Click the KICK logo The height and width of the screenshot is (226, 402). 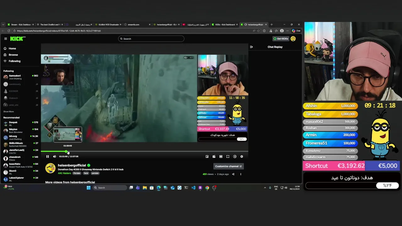coord(18,39)
